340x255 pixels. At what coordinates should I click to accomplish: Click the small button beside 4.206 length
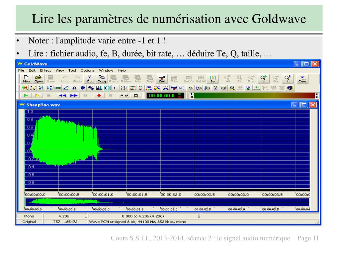click(x=86, y=216)
